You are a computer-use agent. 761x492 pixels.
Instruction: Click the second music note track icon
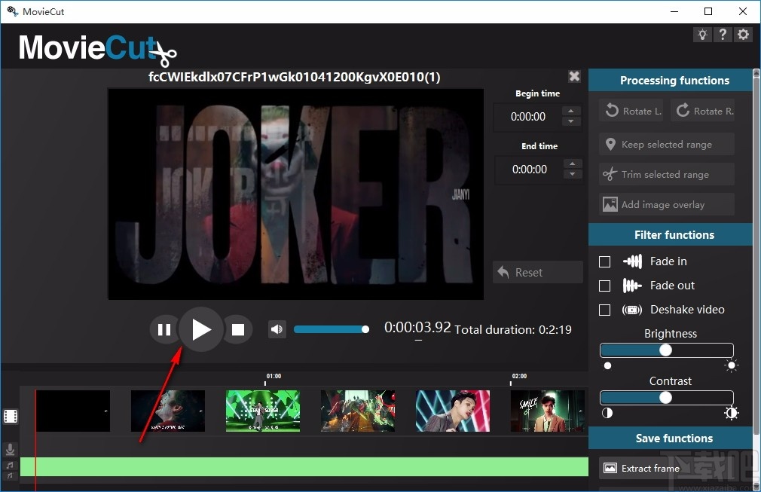point(10,476)
